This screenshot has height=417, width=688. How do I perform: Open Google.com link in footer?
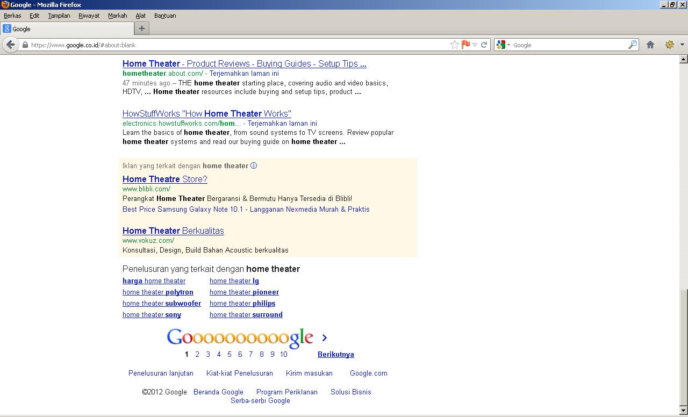369,373
